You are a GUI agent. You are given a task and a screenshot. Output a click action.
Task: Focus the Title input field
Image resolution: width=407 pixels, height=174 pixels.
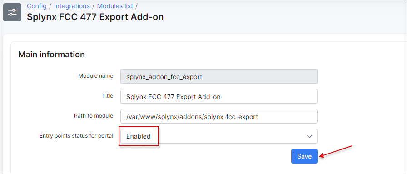point(219,96)
